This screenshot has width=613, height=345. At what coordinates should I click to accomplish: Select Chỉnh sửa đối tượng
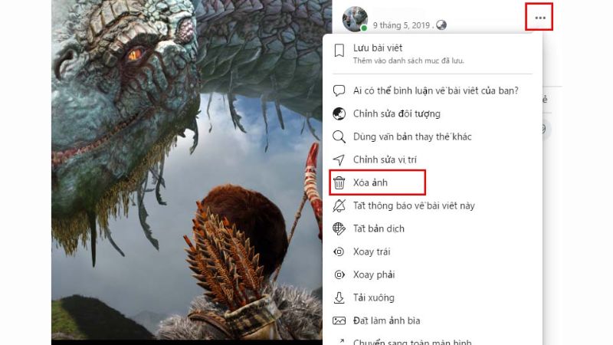click(432, 113)
